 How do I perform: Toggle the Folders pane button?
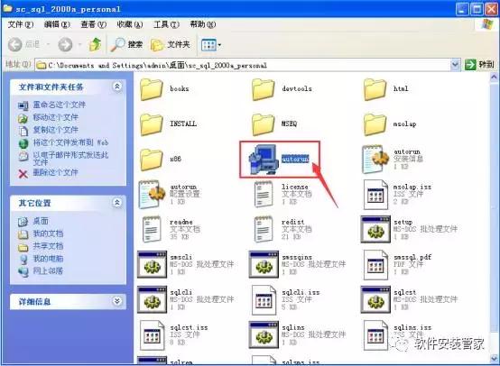[x=171, y=44]
